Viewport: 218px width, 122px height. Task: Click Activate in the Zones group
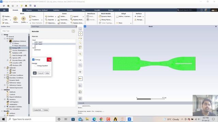(x=62, y=23)
